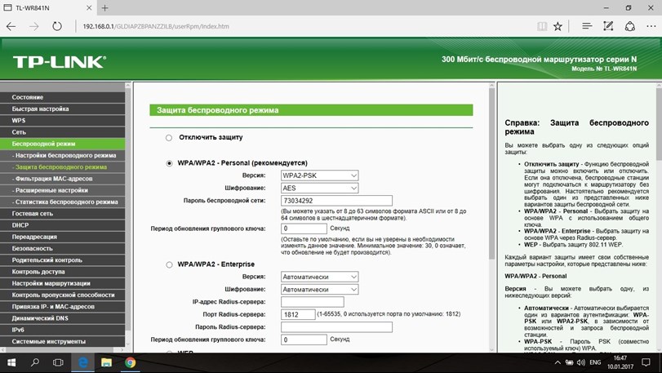Open Personal Шифрование AES dropdown
662x373 pixels.
320,189
